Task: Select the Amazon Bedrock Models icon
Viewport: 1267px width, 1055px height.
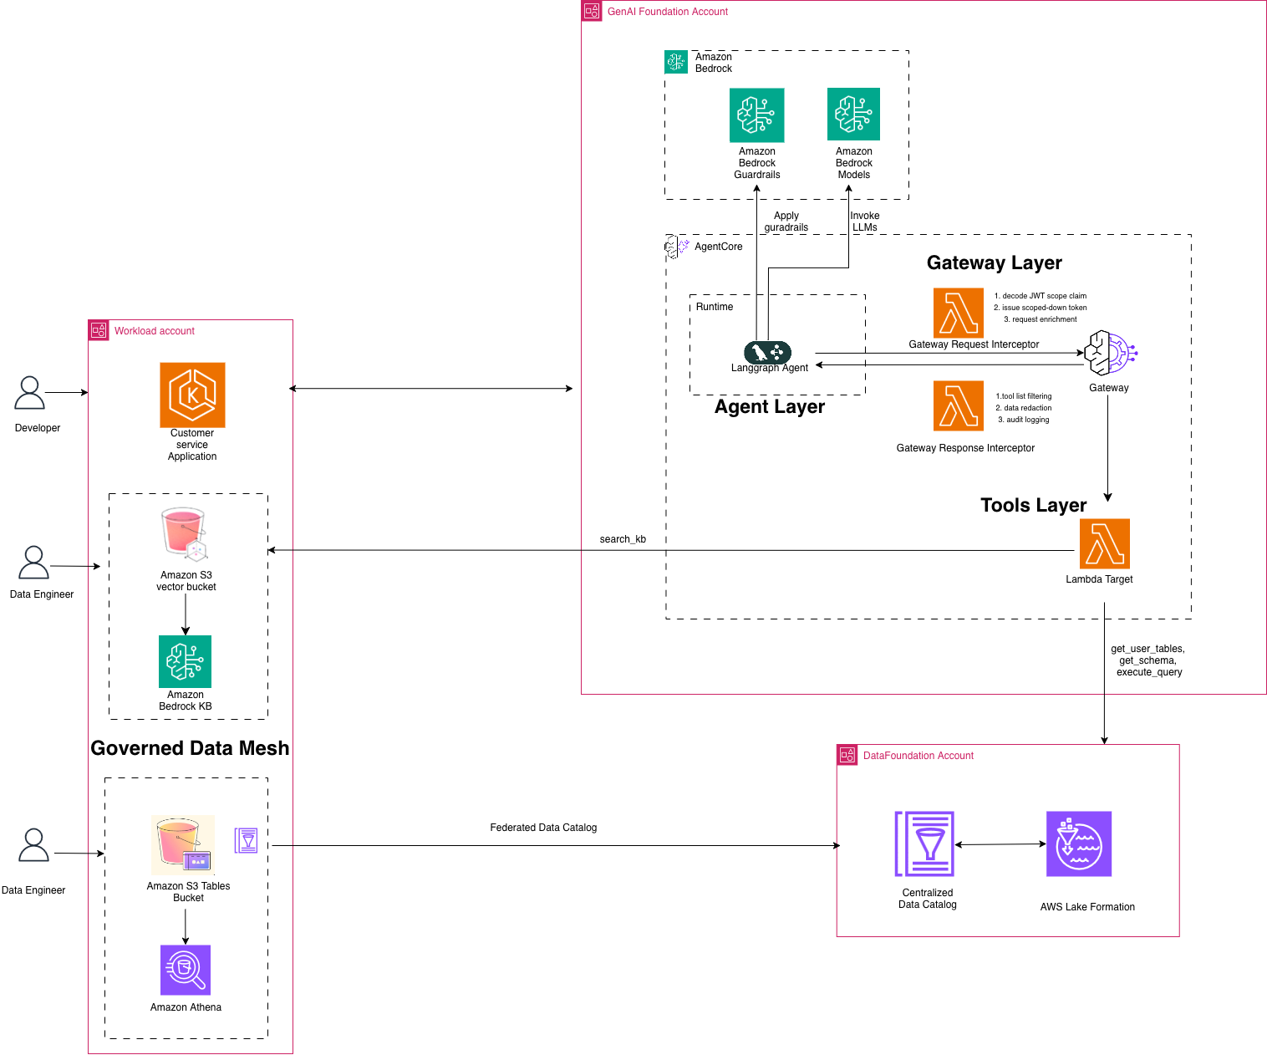Action: pyautogui.click(x=853, y=115)
